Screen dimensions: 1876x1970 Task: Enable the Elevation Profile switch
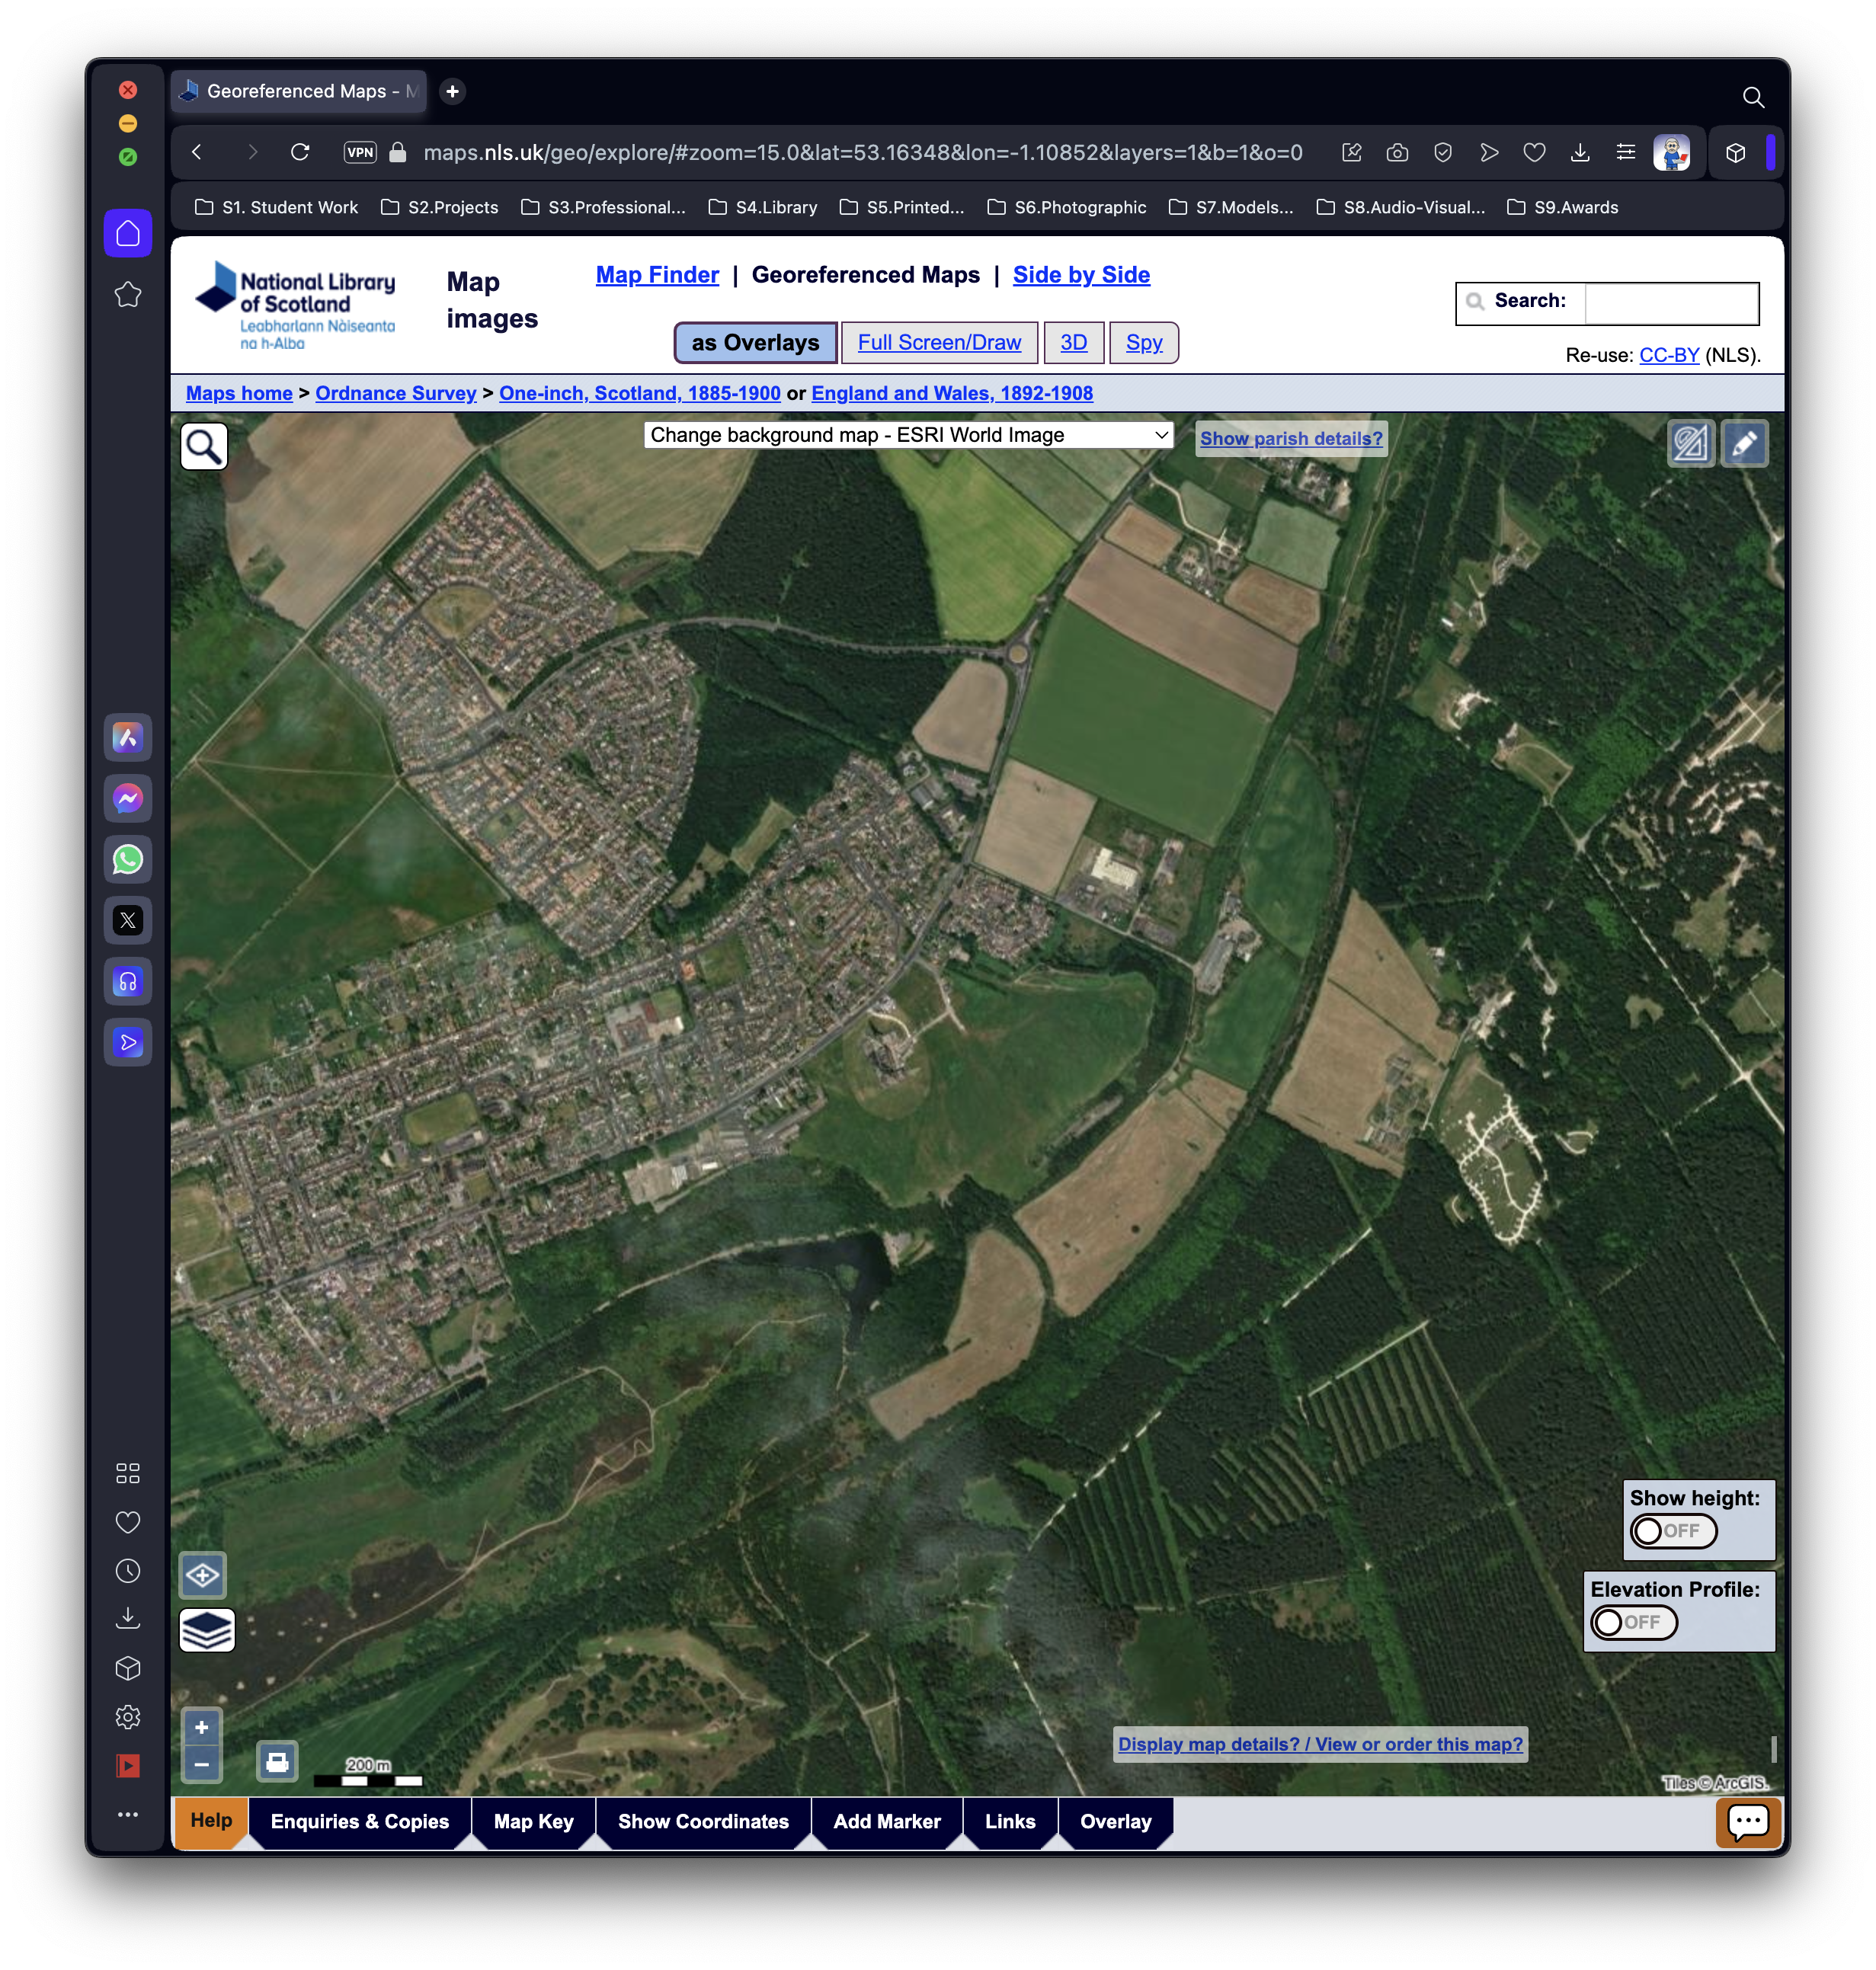click(x=1634, y=1622)
